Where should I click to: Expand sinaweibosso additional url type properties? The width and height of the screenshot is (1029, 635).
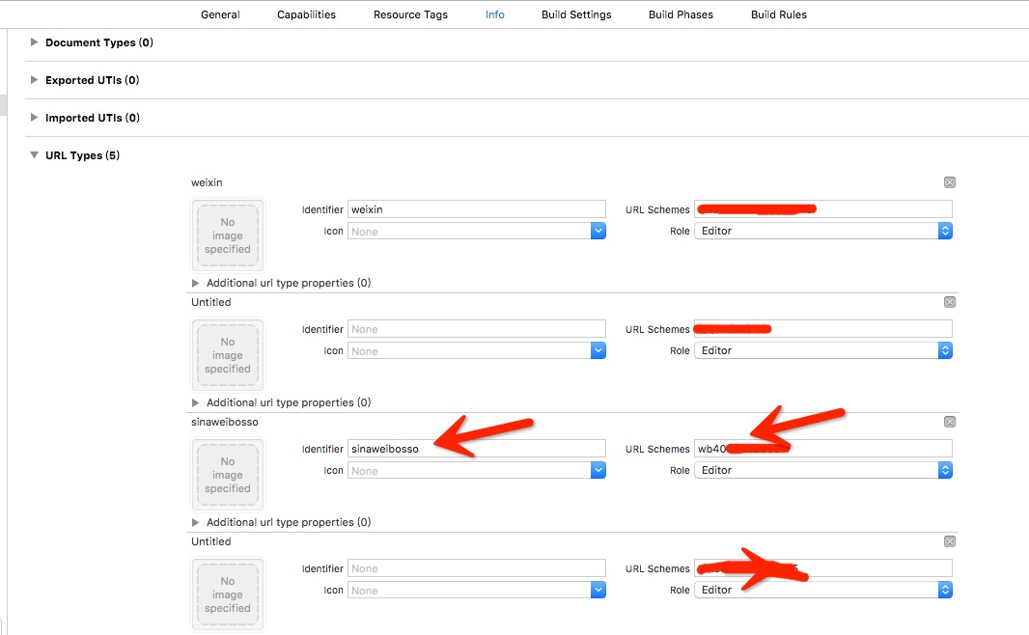click(195, 522)
